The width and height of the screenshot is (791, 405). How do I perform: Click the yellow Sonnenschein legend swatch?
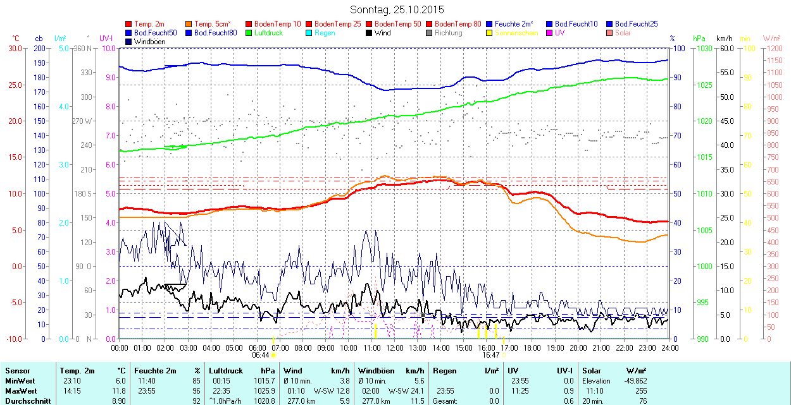click(x=489, y=32)
